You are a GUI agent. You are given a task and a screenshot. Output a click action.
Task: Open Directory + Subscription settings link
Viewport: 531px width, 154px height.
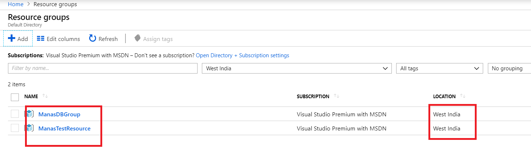point(242,55)
